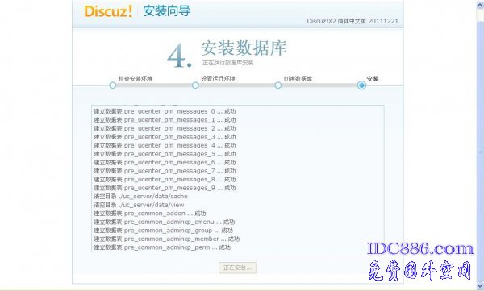
Task: Select the 创建数据库 step label
Action: click(x=298, y=79)
